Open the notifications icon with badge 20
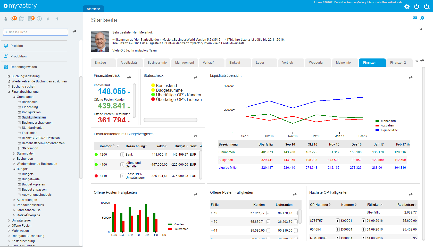The width and height of the screenshot is (433, 247). (x=13, y=19)
